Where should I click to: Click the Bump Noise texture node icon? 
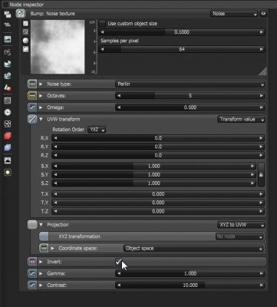pyautogui.click(x=21, y=14)
